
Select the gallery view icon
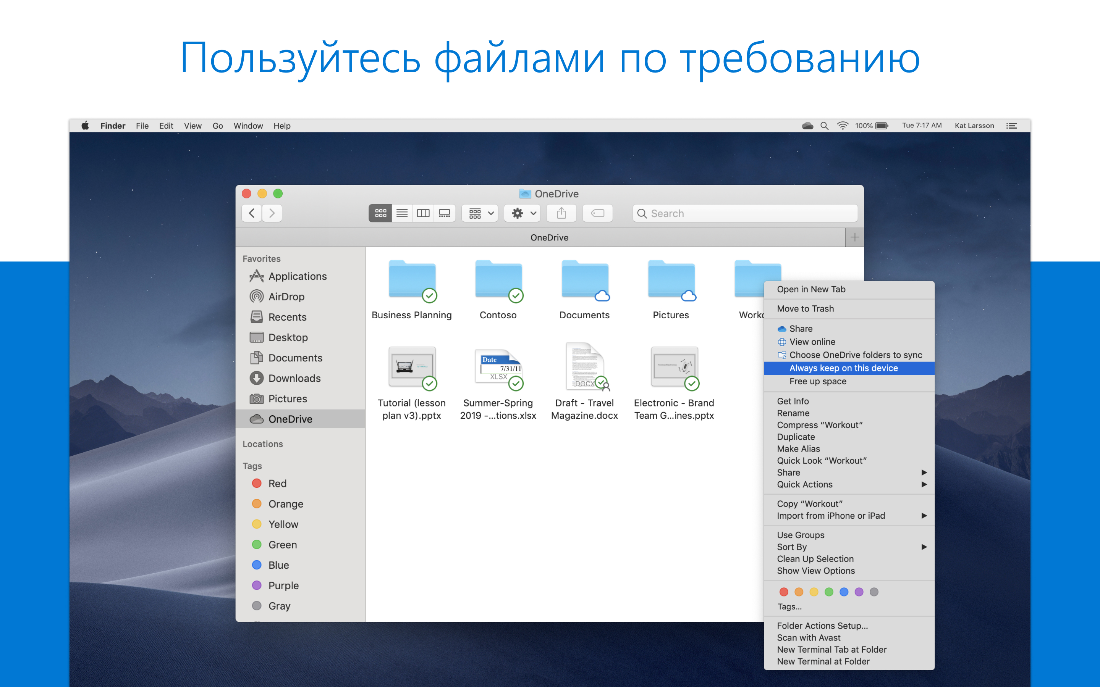(x=444, y=213)
